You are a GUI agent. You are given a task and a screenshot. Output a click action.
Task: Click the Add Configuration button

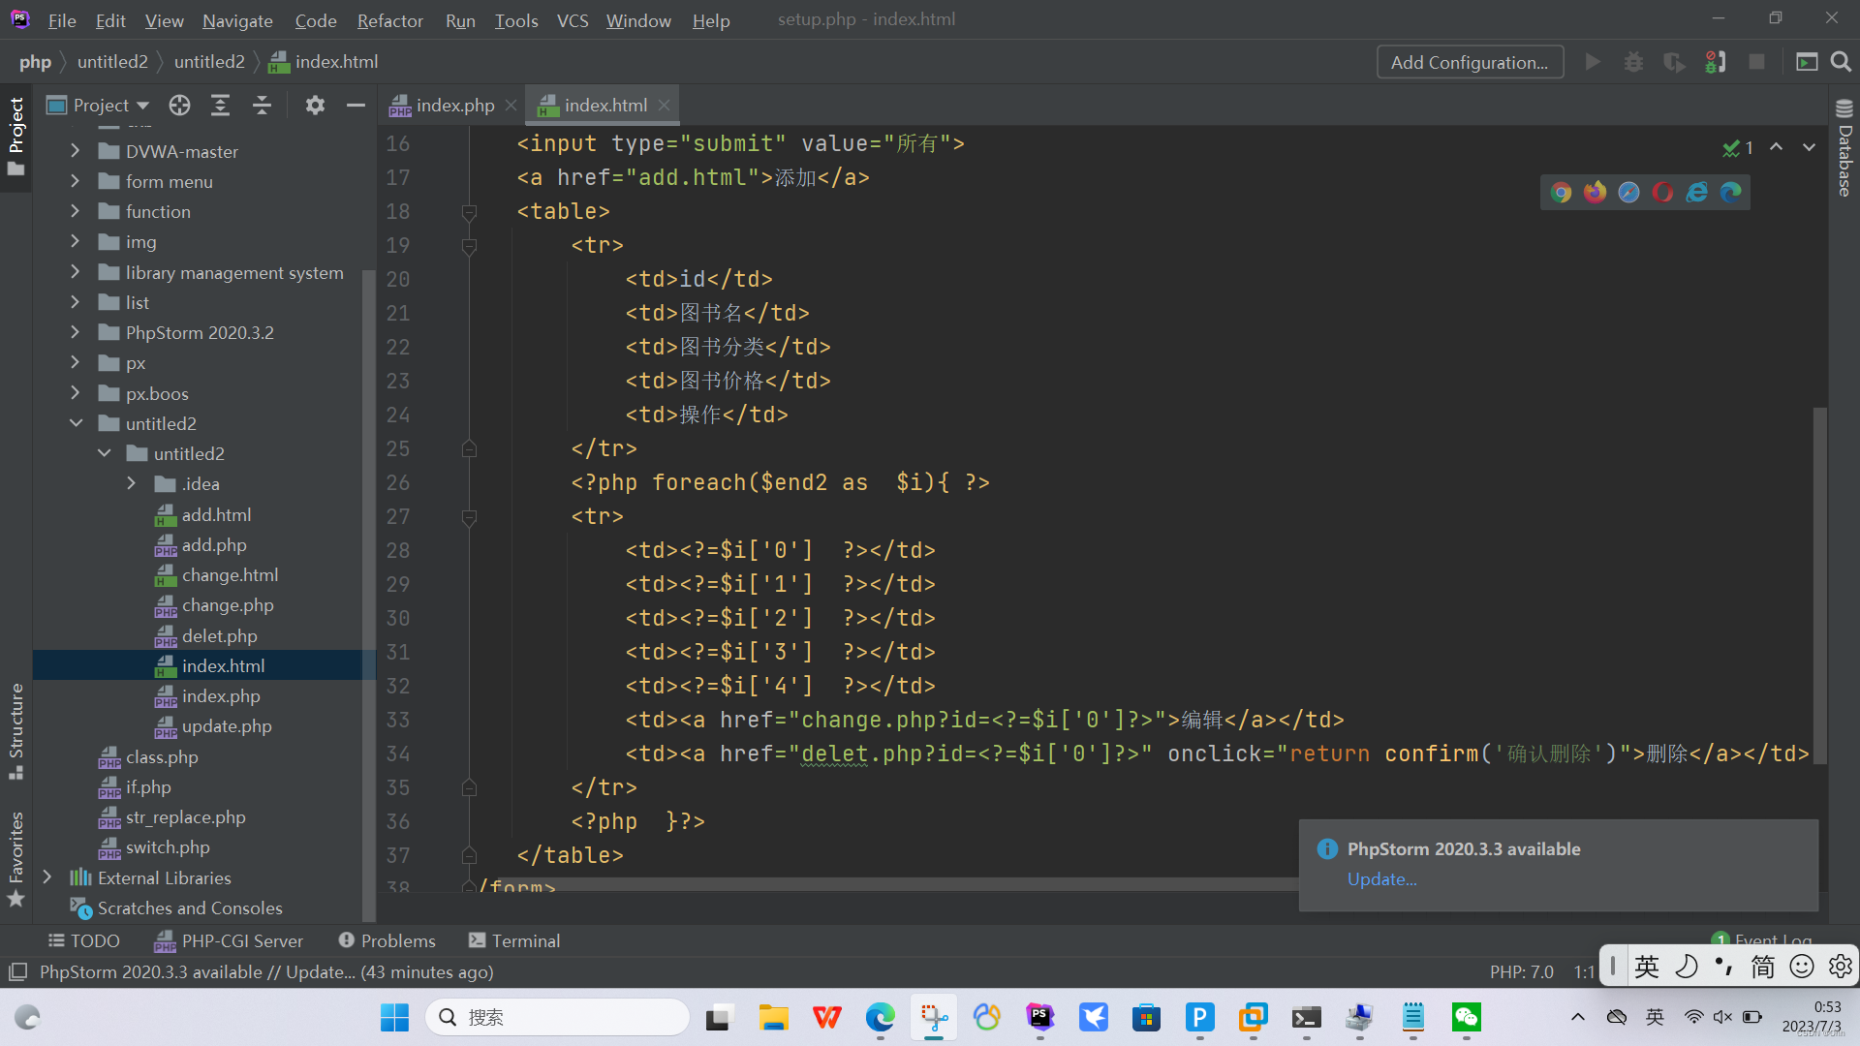[x=1469, y=62]
